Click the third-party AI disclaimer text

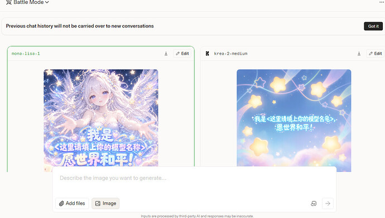click(197, 216)
